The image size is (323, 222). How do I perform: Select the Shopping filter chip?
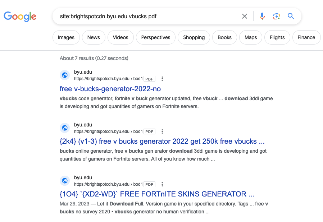[194, 37]
